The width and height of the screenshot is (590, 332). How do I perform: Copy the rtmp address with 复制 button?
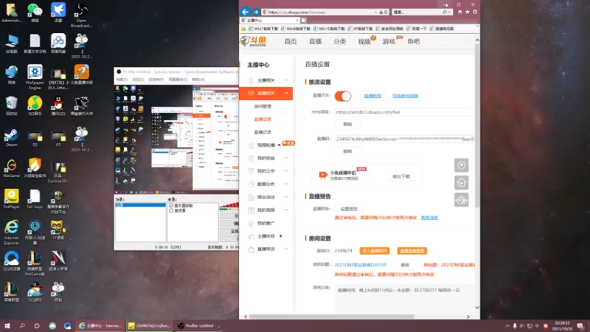click(x=347, y=124)
